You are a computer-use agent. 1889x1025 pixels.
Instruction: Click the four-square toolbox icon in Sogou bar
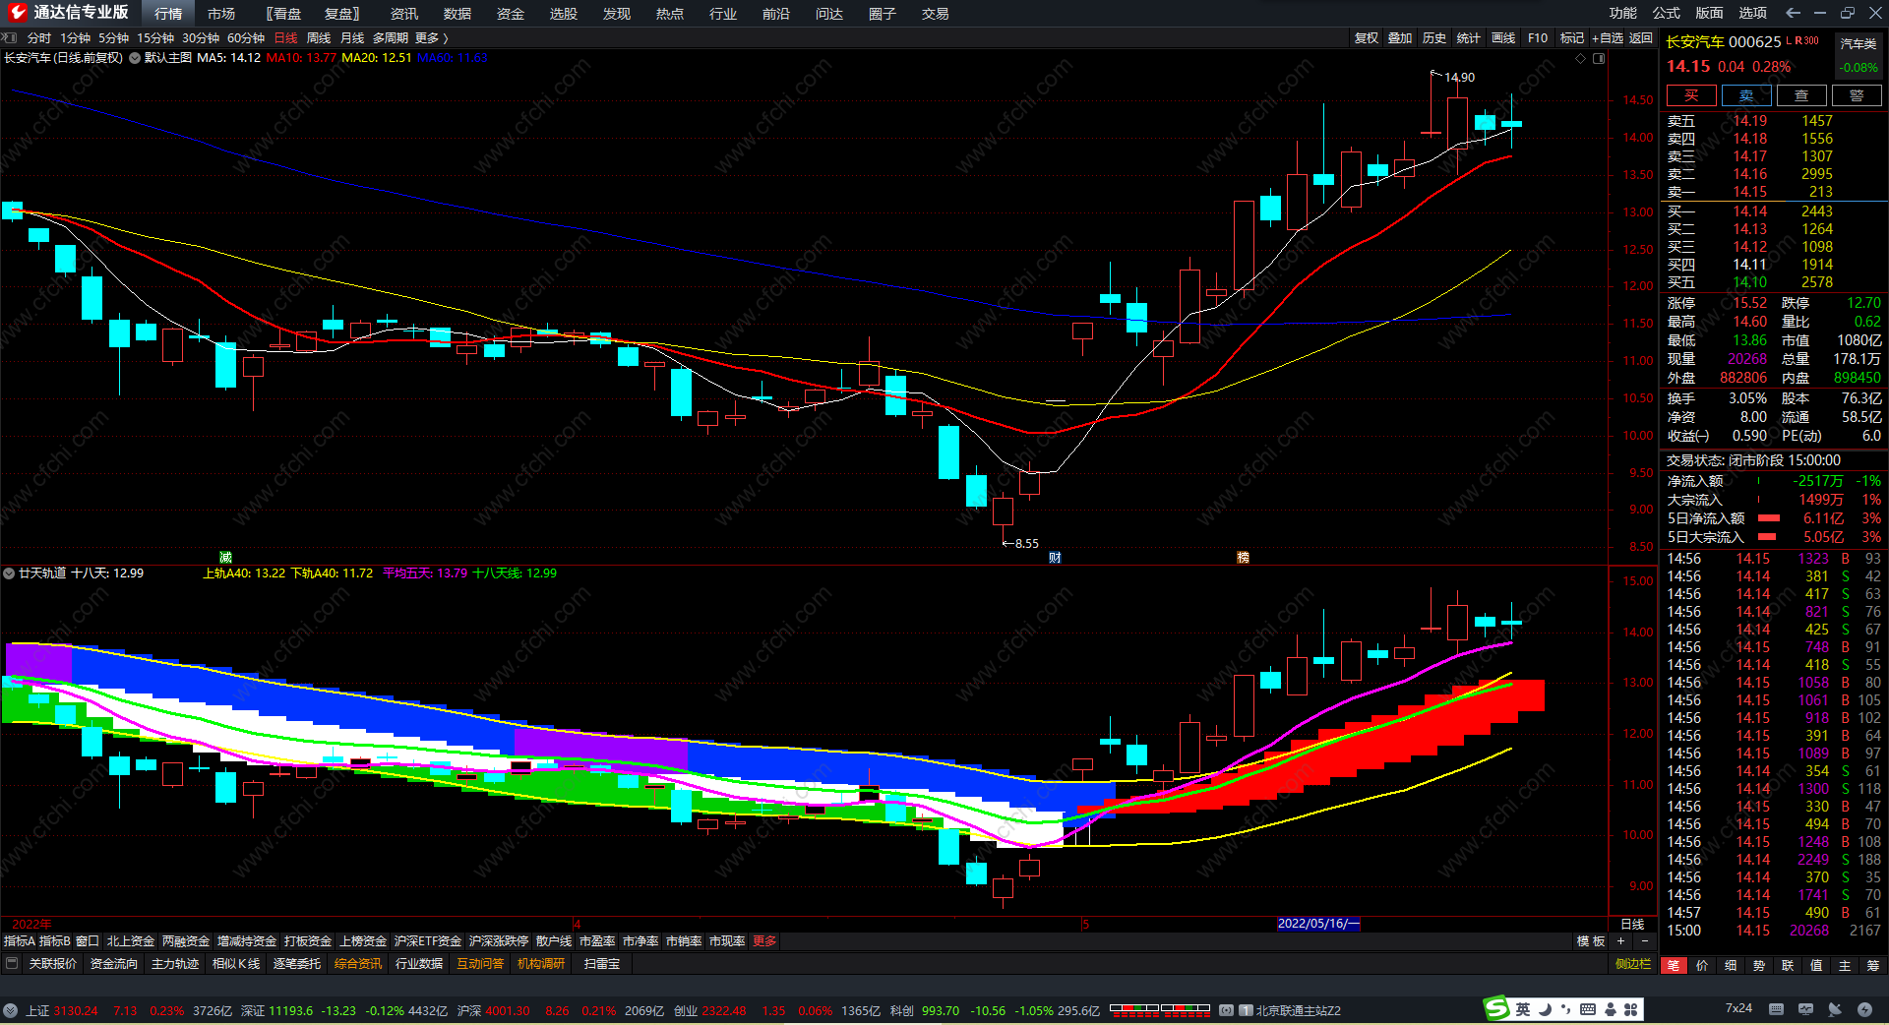point(1631,1009)
